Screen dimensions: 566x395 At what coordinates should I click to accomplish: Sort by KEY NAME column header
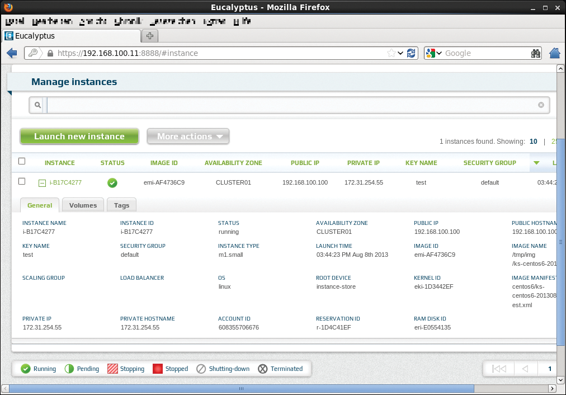[421, 163]
